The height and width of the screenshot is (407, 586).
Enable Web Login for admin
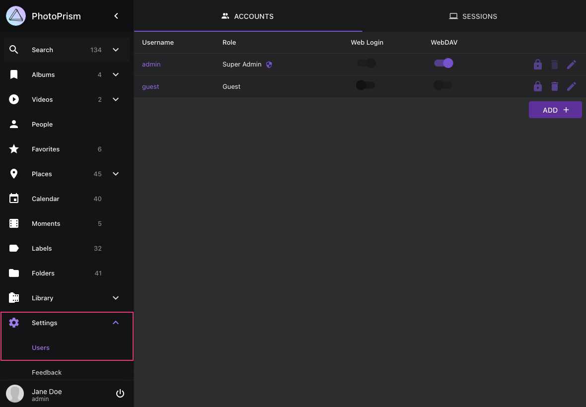366,64
